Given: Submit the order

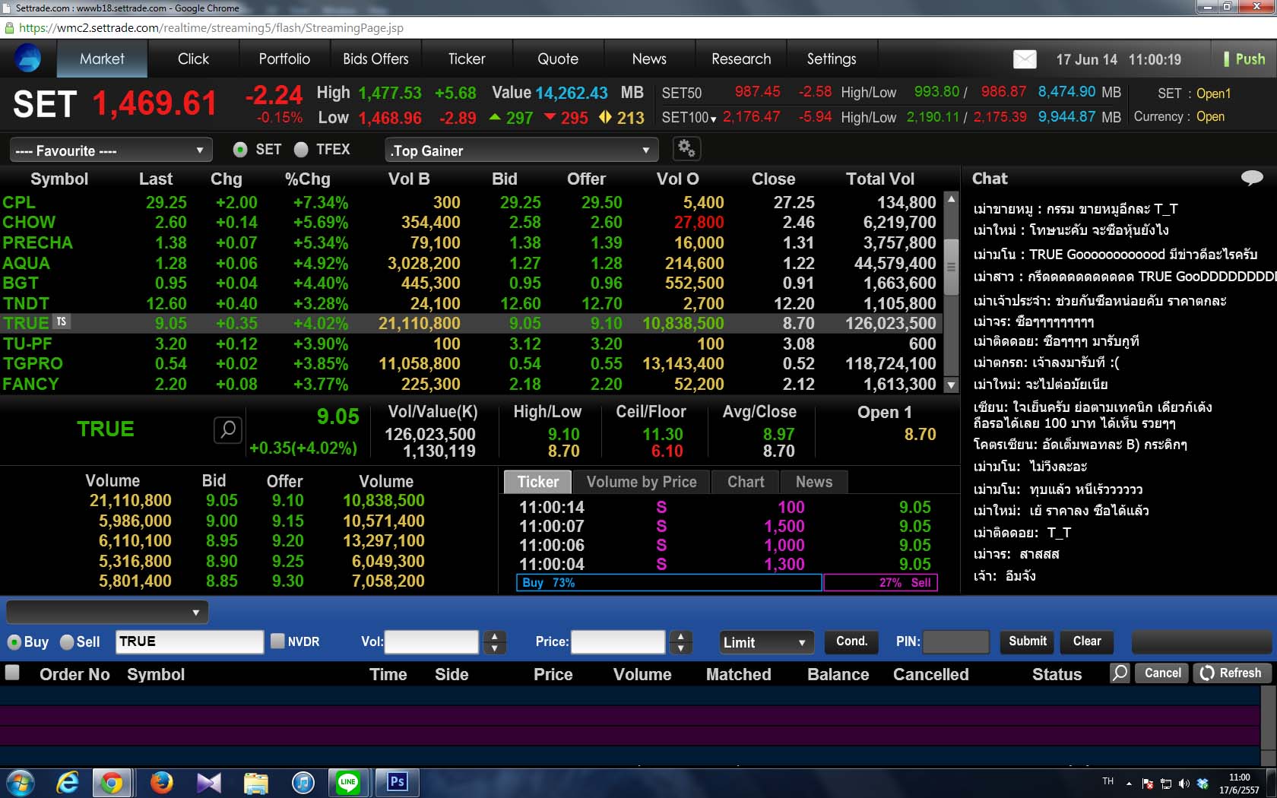Looking at the screenshot, I should [1028, 641].
